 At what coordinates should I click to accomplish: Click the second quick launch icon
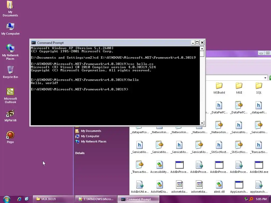click(27, 199)
